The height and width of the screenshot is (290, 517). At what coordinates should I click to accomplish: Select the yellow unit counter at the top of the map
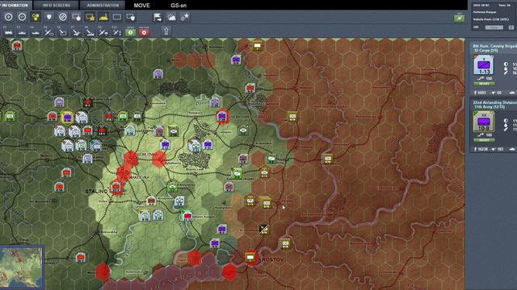pos(258,45)
